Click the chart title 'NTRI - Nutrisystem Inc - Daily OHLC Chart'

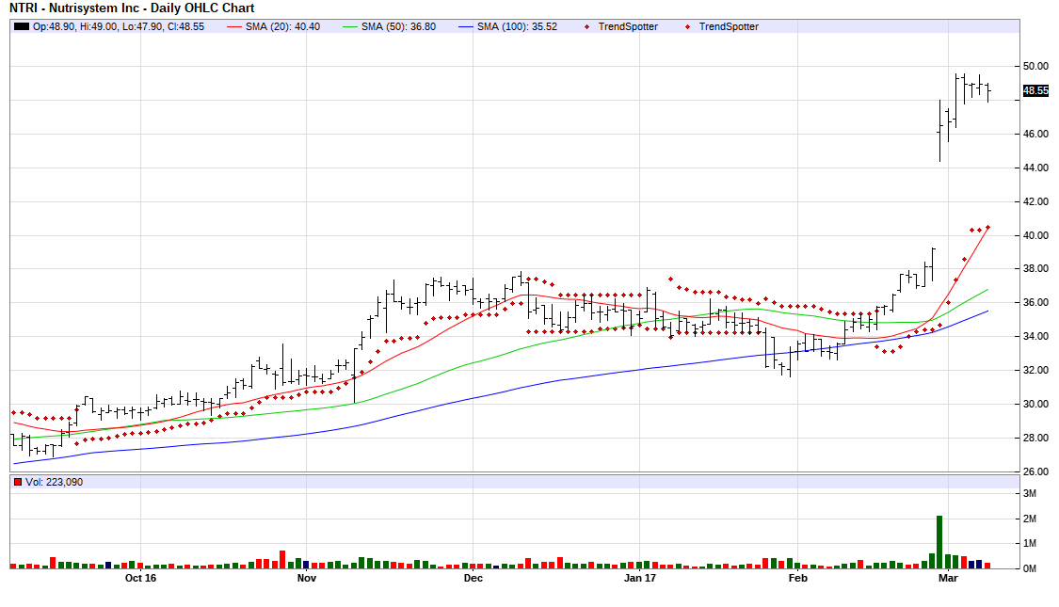tap(132, 8)
